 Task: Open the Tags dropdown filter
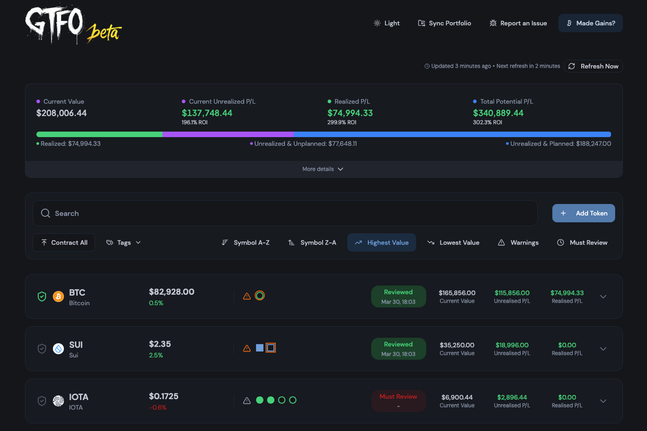(x=123, y=242)
